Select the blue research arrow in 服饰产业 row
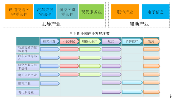 coord(50,83)
